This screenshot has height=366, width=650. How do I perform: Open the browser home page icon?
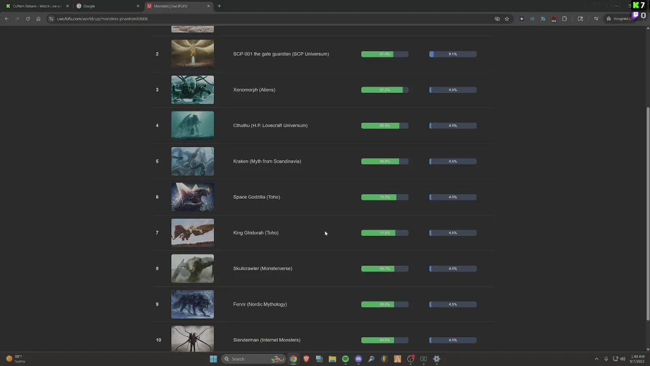(38, 19)
